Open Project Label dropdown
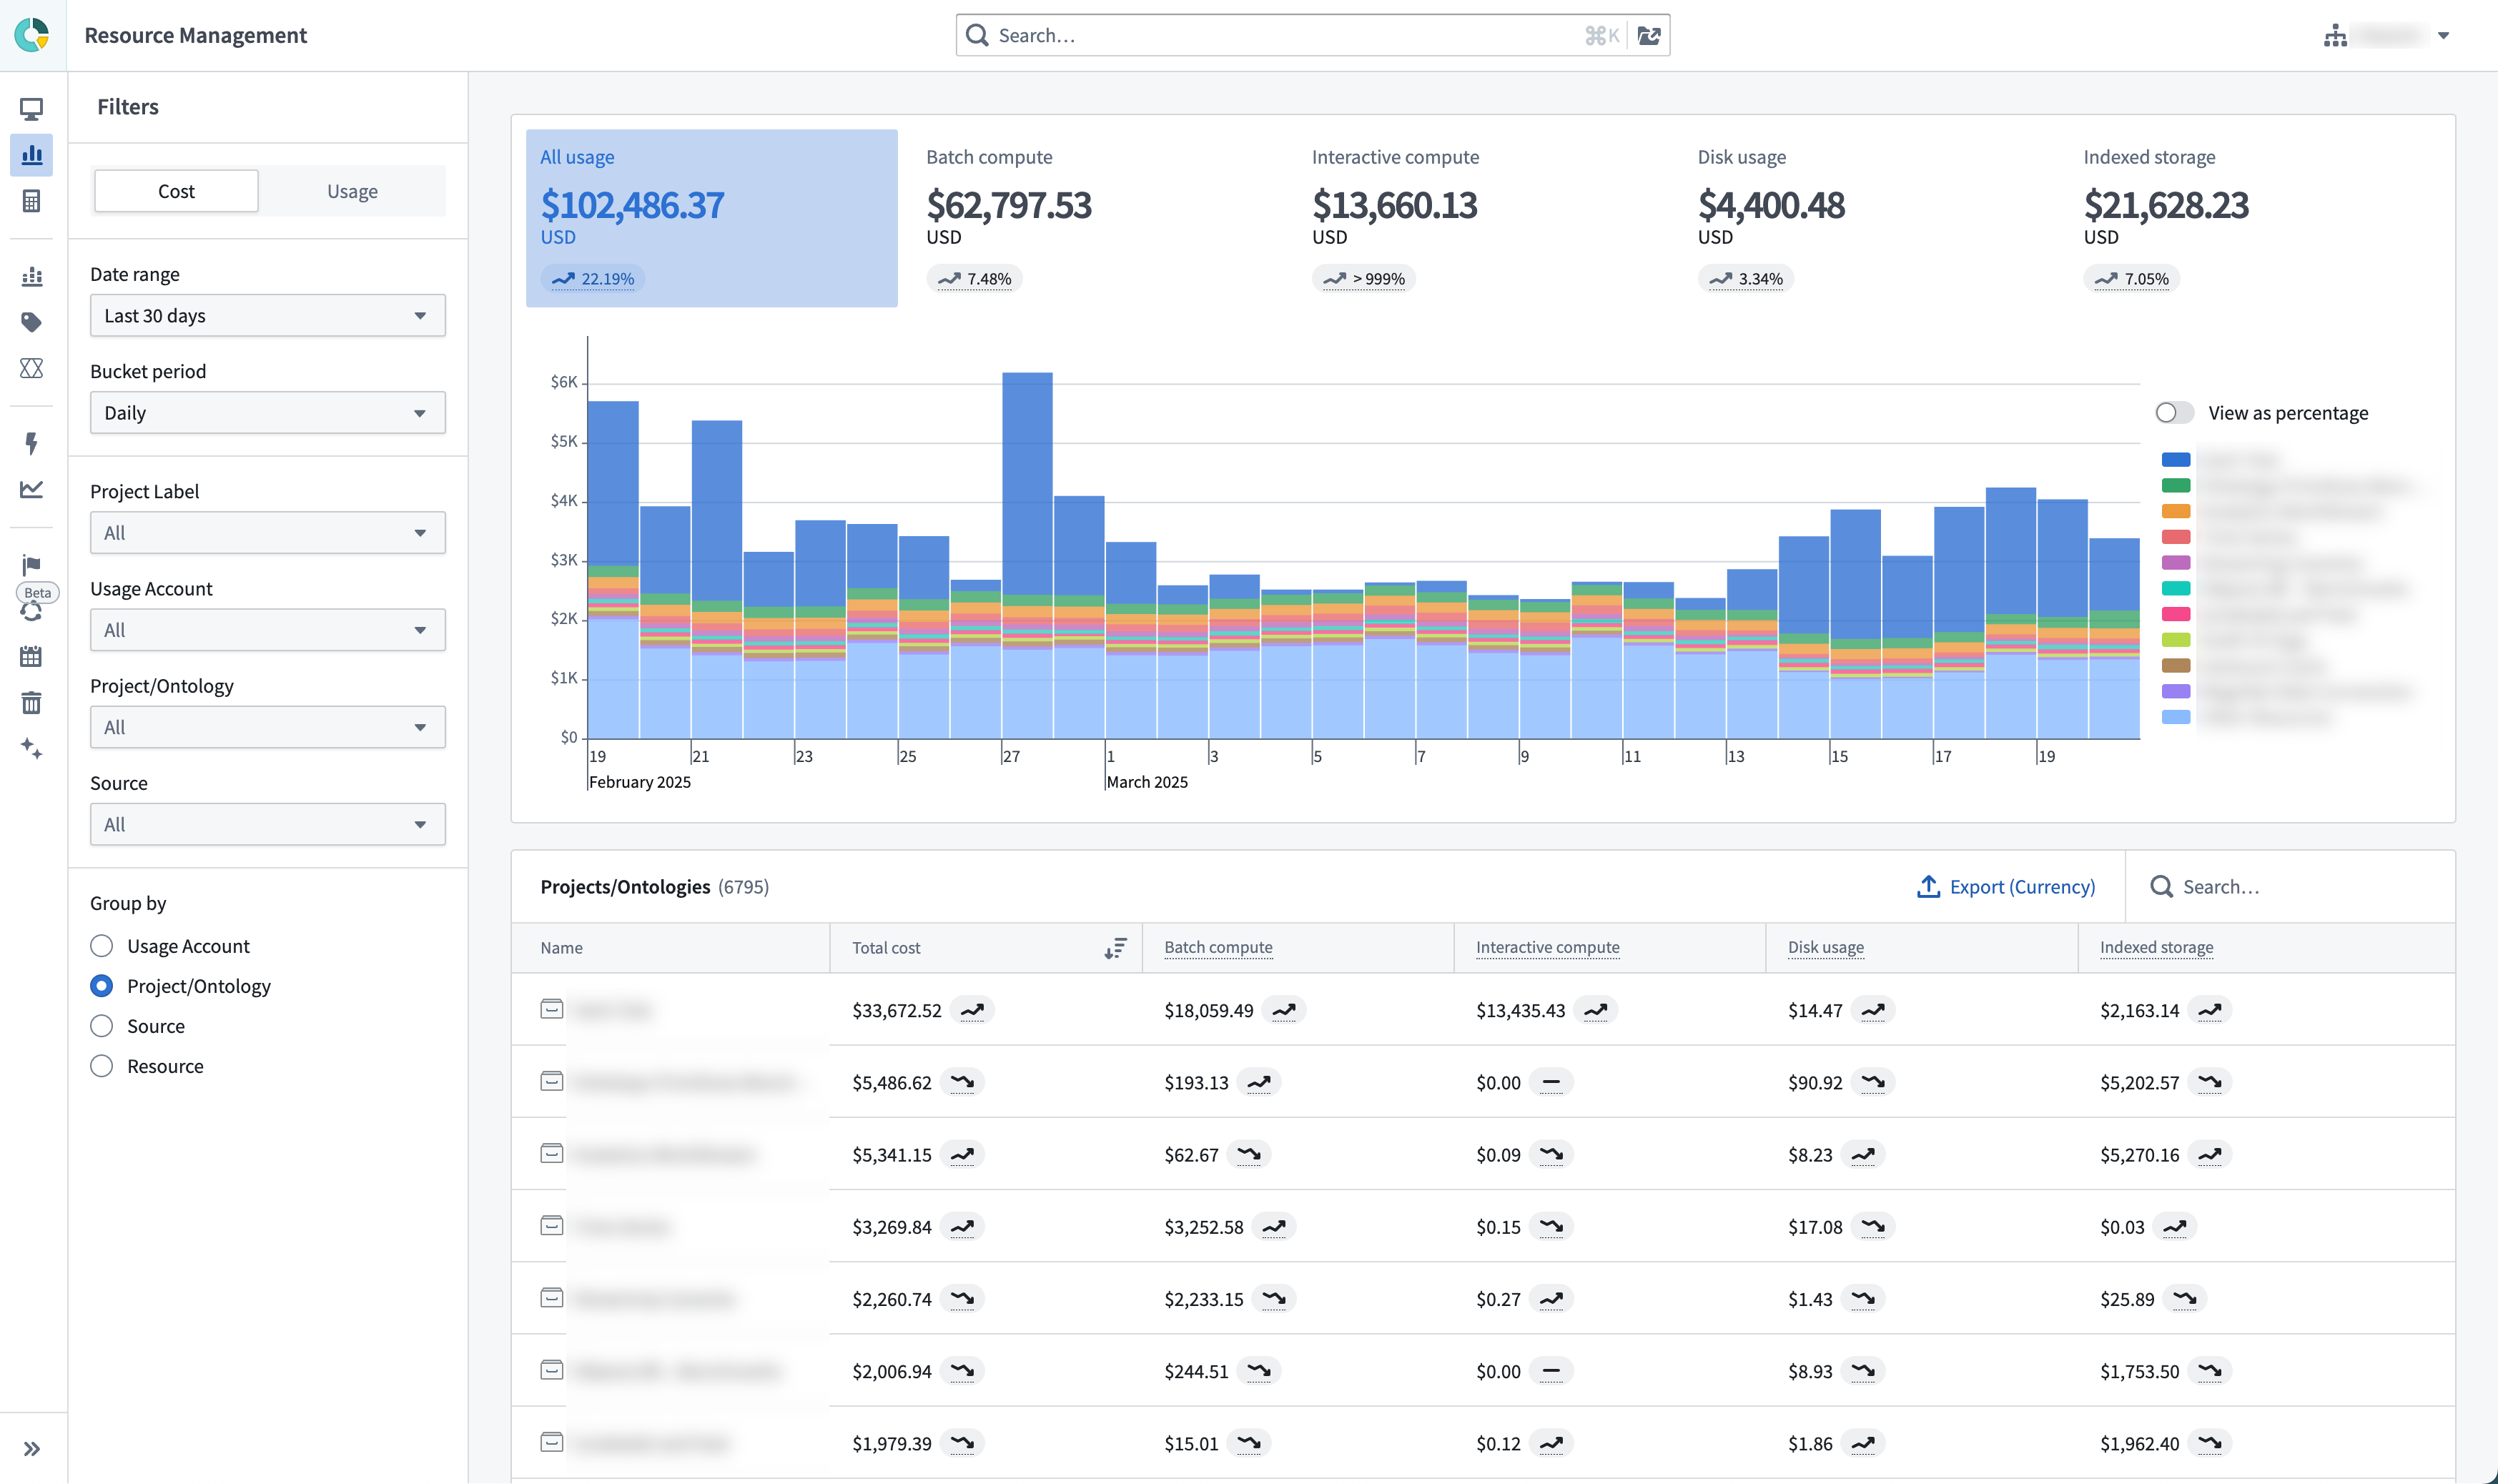Image resolution: width=2498 pixels, height=1484 pixels. pyautogui.click(x=268, y=533)
